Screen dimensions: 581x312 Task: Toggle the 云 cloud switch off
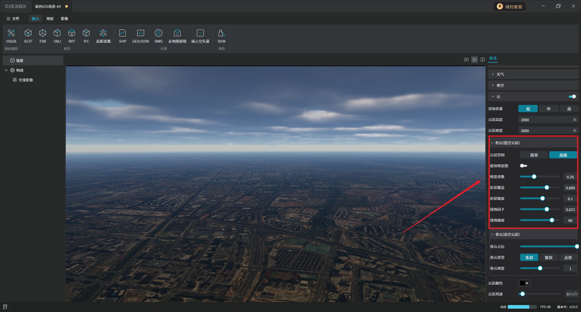(572, 96)
